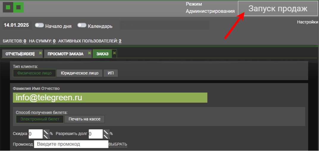Click the date 14.01.2025 field
The width and height of the screenshot is (319, 151).
point(16,25)
